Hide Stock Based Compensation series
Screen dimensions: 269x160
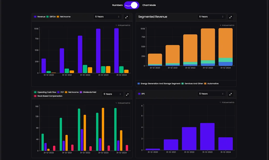tap(48, 96)
